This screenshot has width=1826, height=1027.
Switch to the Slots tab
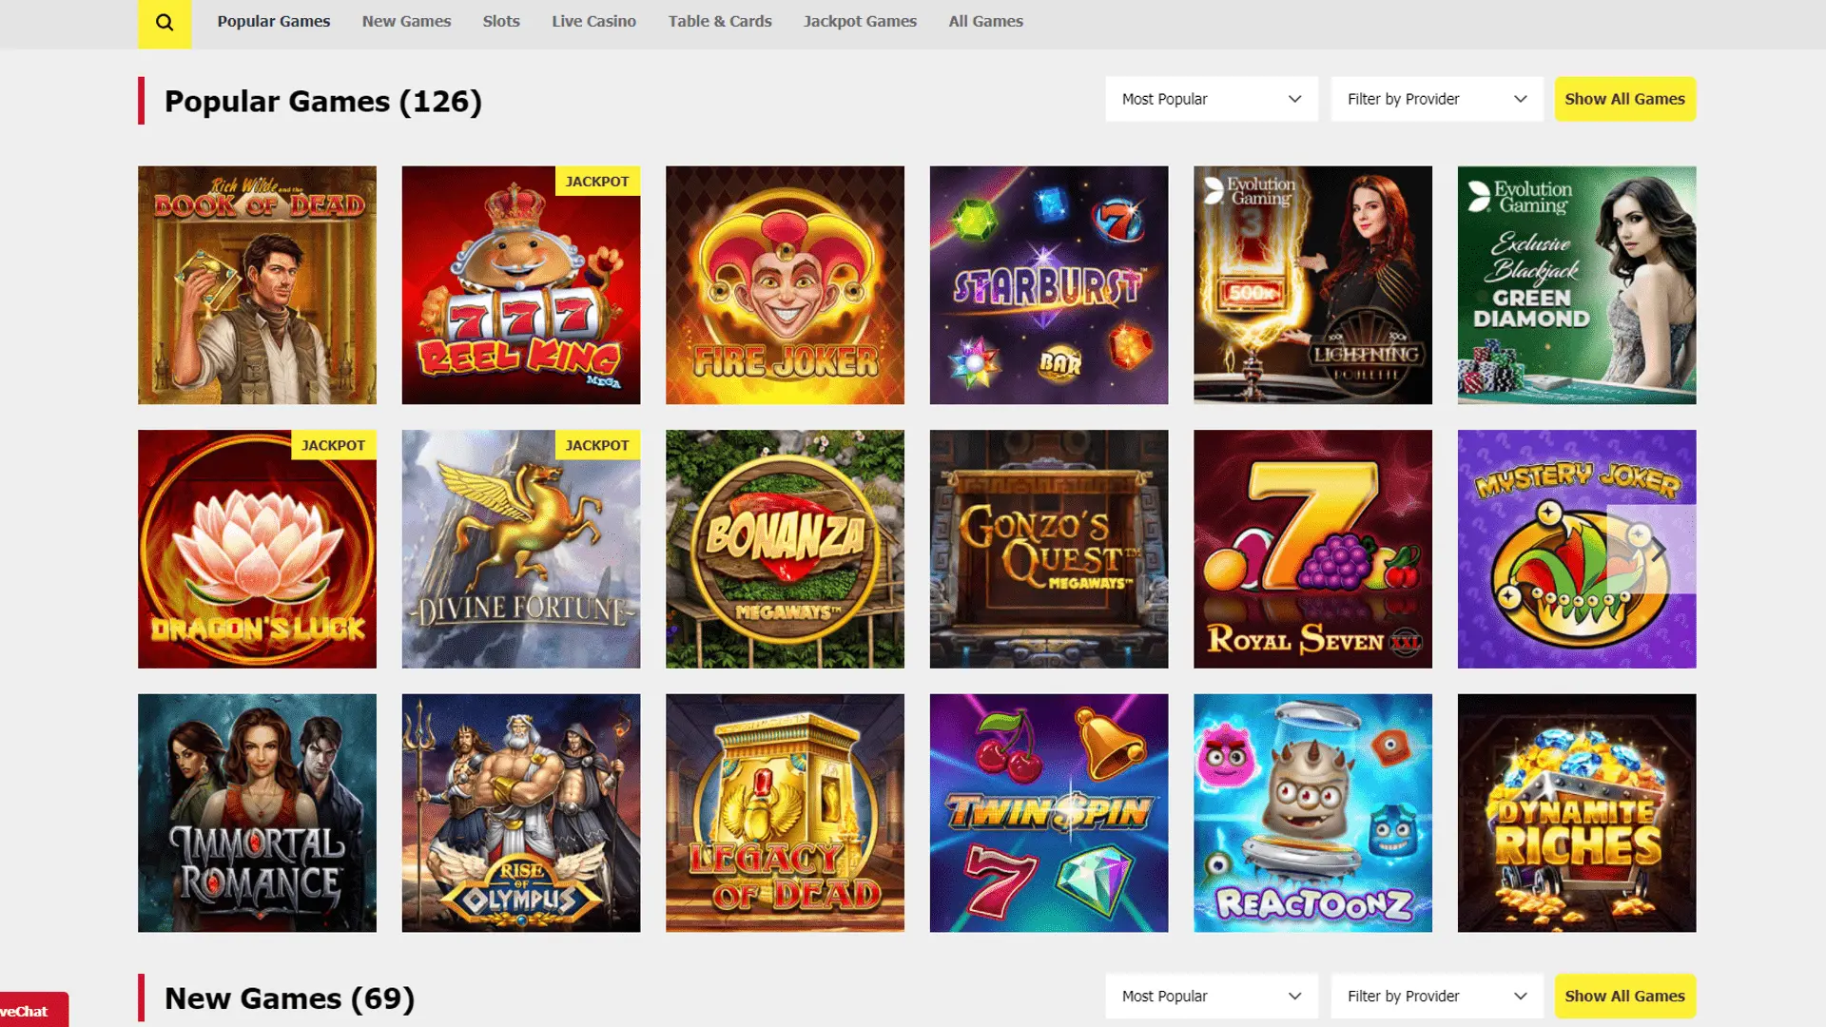(501, 21)
